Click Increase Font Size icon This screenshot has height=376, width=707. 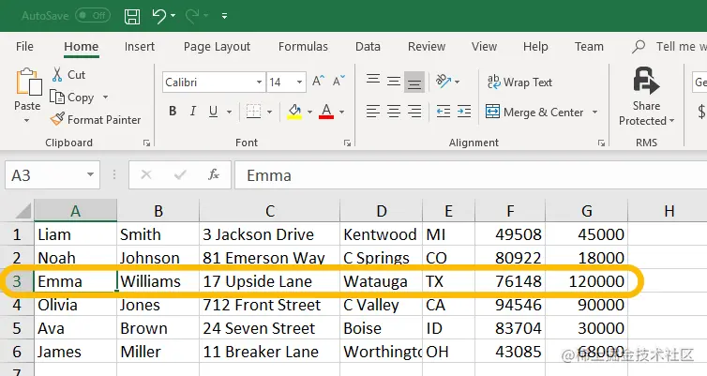tap(318, 82)
